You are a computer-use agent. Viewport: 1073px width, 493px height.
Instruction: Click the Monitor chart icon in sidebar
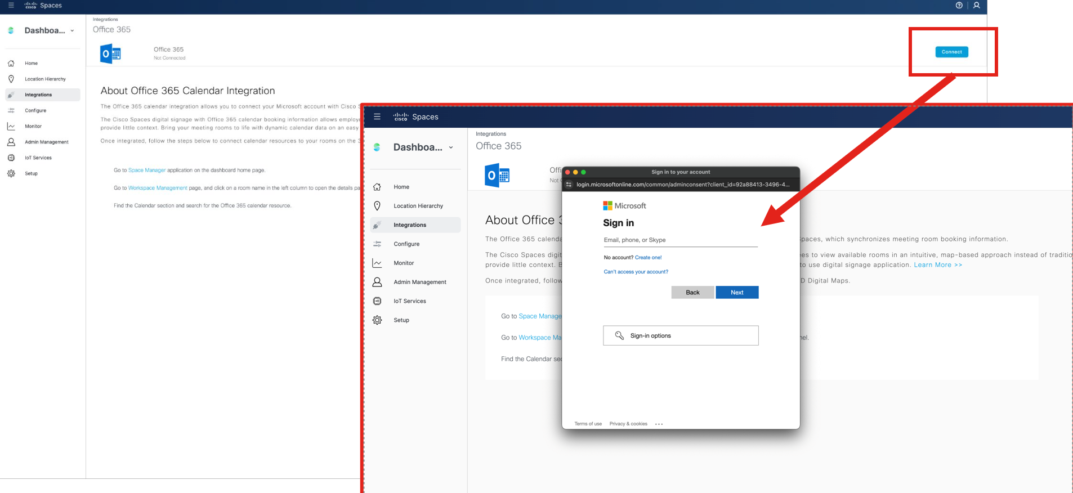click(377, 263)
